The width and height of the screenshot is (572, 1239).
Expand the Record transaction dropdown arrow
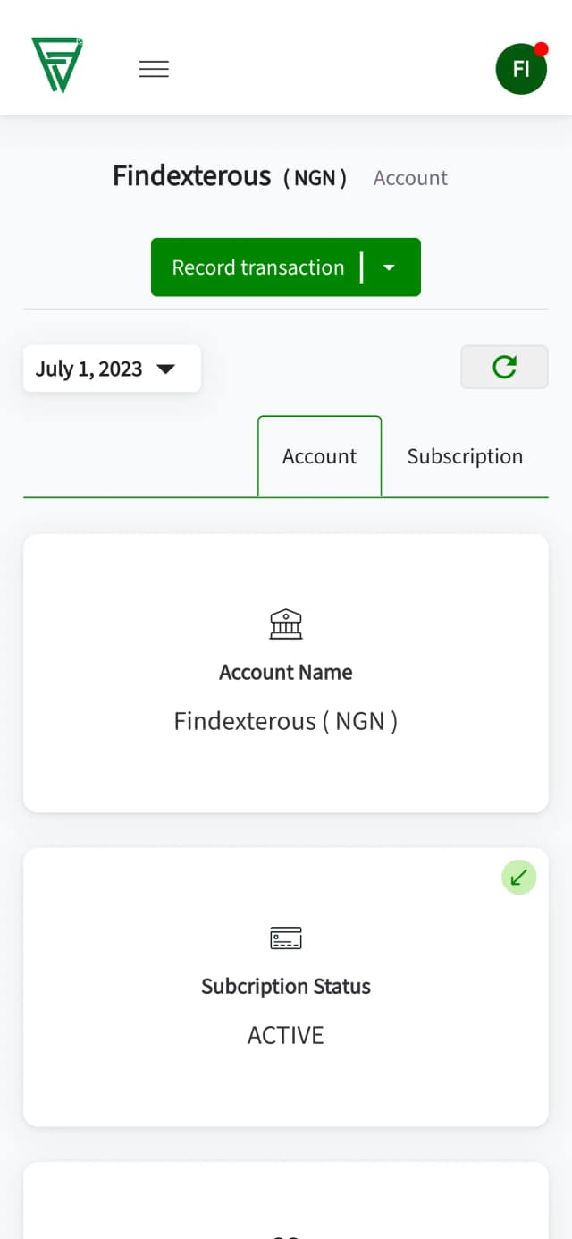[389, 267]
